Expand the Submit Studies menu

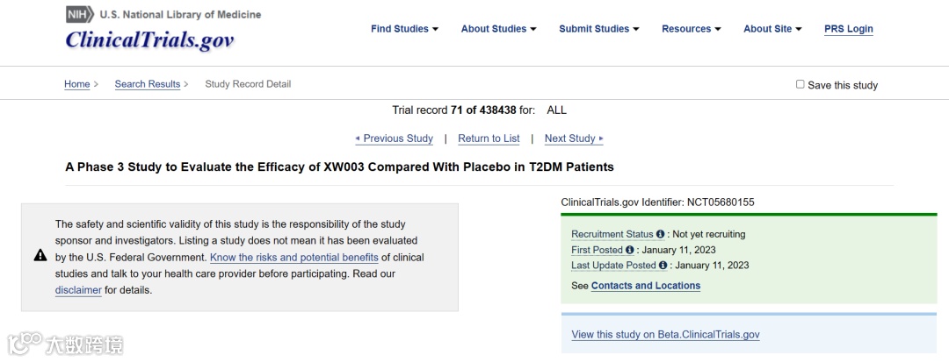coord(599,29)
